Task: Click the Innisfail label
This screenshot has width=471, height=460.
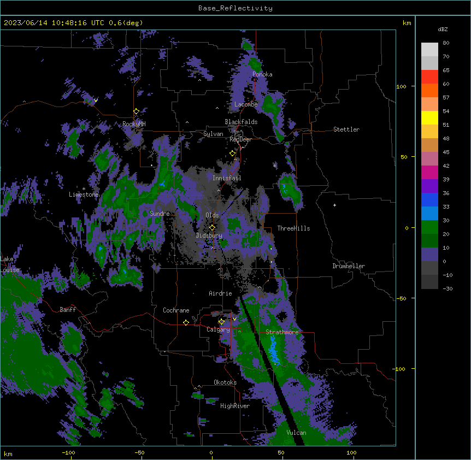Action: pos(227,178)
